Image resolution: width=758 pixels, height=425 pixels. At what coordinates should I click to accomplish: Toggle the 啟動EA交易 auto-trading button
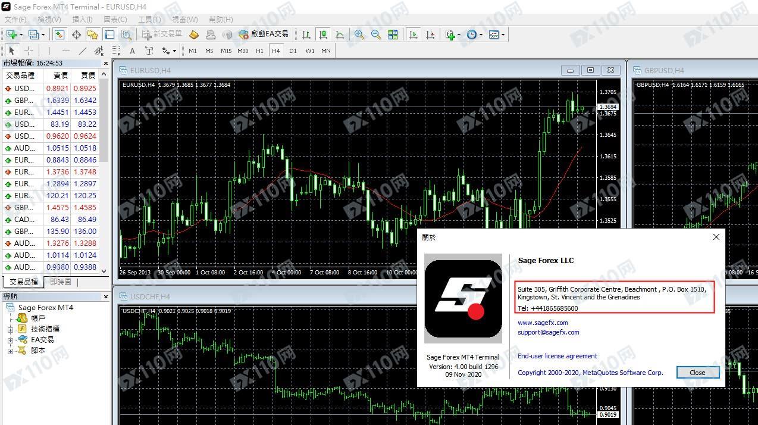point(263,35)
